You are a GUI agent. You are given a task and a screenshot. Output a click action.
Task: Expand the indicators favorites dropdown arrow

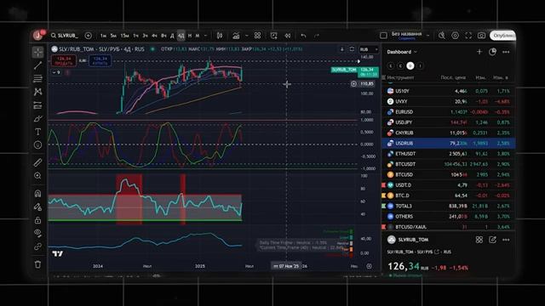point(247,36)
